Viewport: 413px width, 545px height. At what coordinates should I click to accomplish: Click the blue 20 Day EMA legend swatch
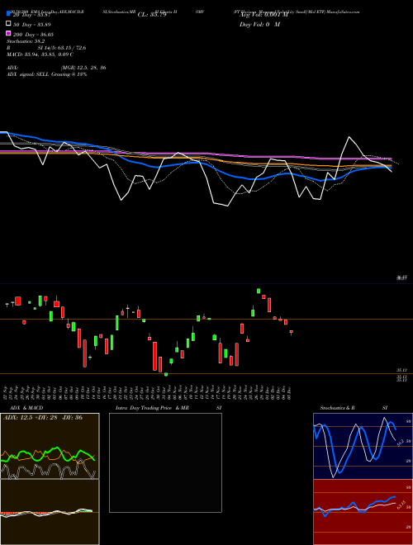coord(8,14)
